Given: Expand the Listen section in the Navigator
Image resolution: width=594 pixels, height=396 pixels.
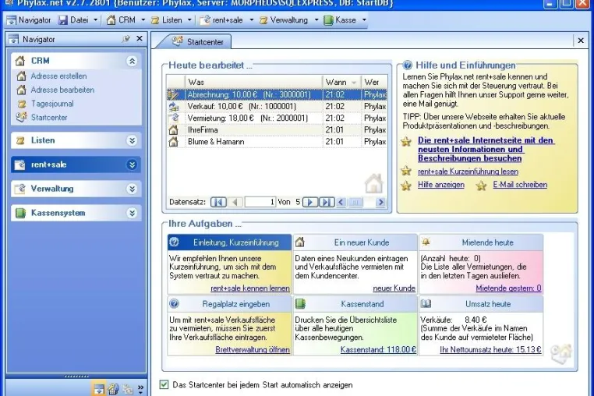Looking at the screenshot, I should [x=132, y=140].
